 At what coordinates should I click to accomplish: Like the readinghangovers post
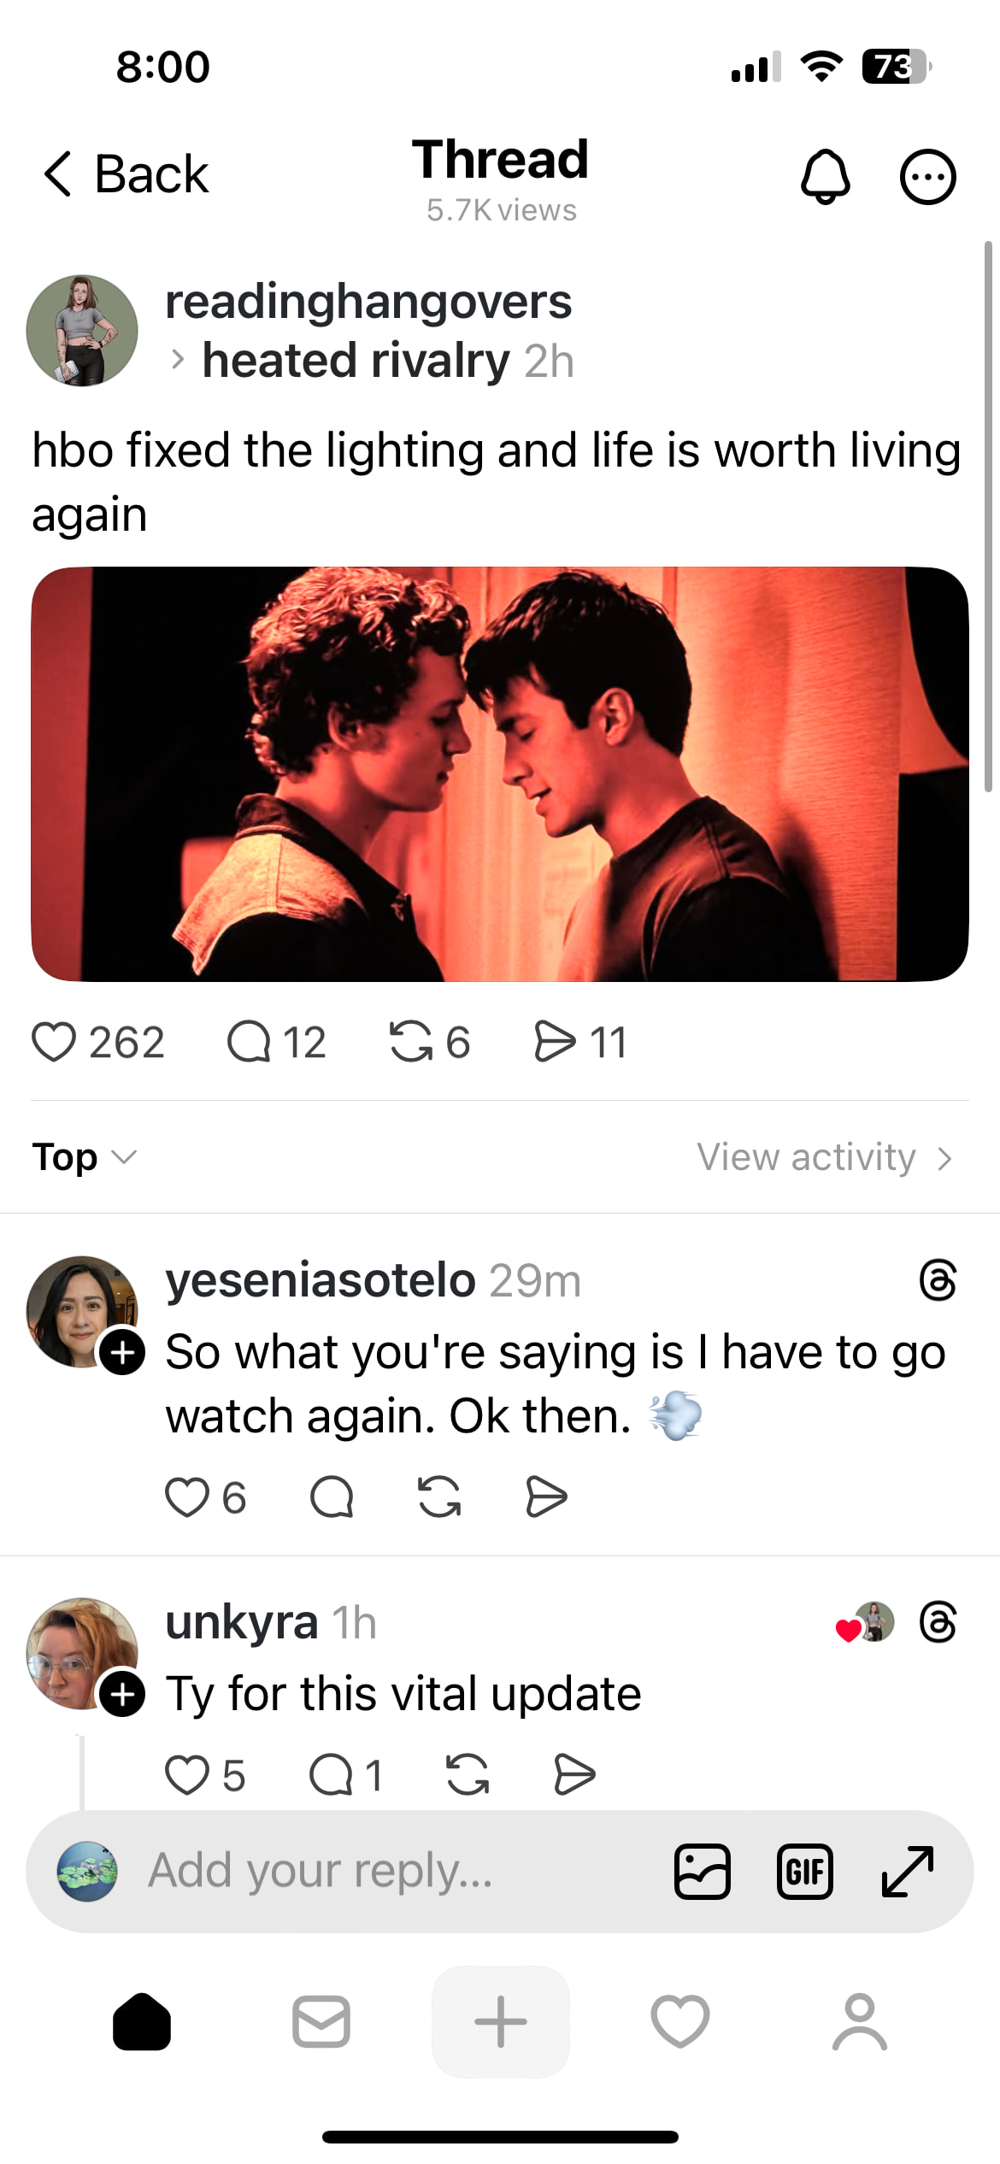[54, 1043]
